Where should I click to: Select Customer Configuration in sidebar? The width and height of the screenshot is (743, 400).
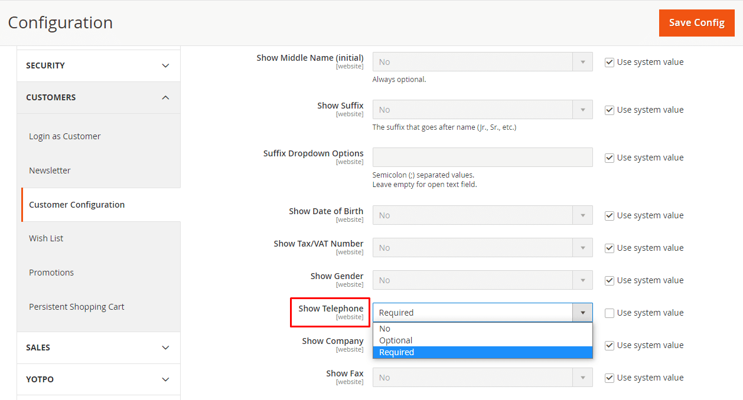77,205
